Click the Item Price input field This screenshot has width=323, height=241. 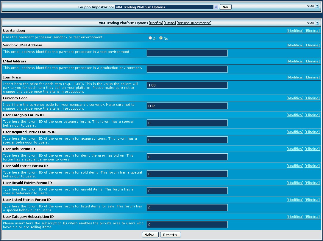(187, 85)
